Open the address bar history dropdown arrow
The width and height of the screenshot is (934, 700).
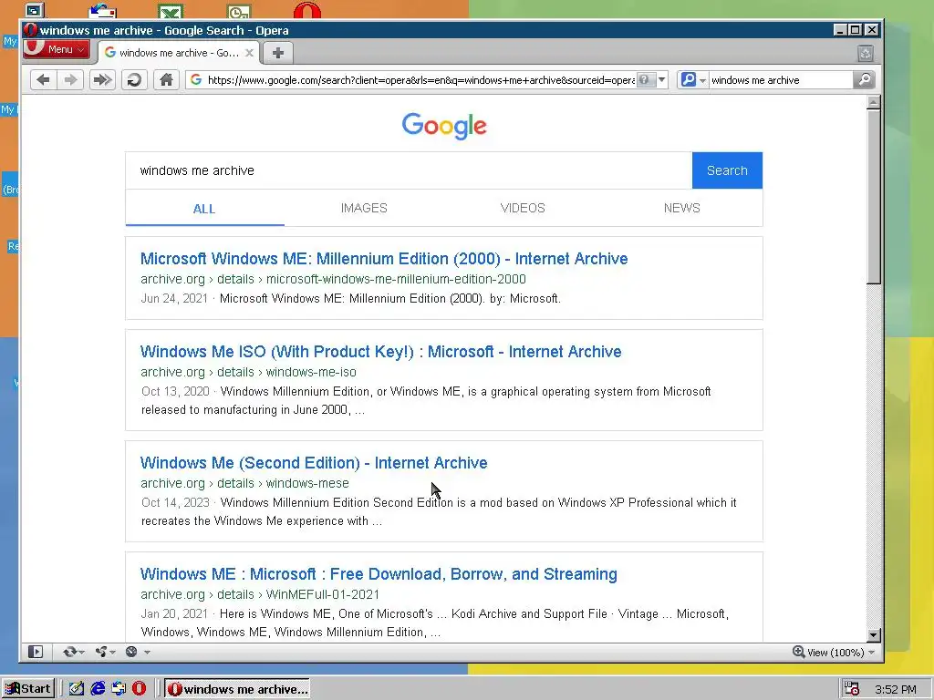point(662,80)
